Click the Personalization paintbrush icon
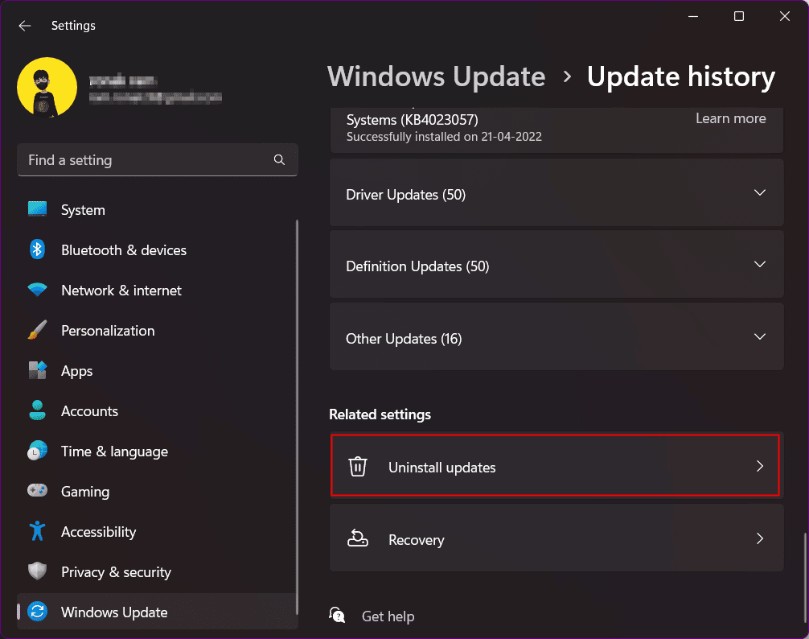 click(x=37, y=330)
